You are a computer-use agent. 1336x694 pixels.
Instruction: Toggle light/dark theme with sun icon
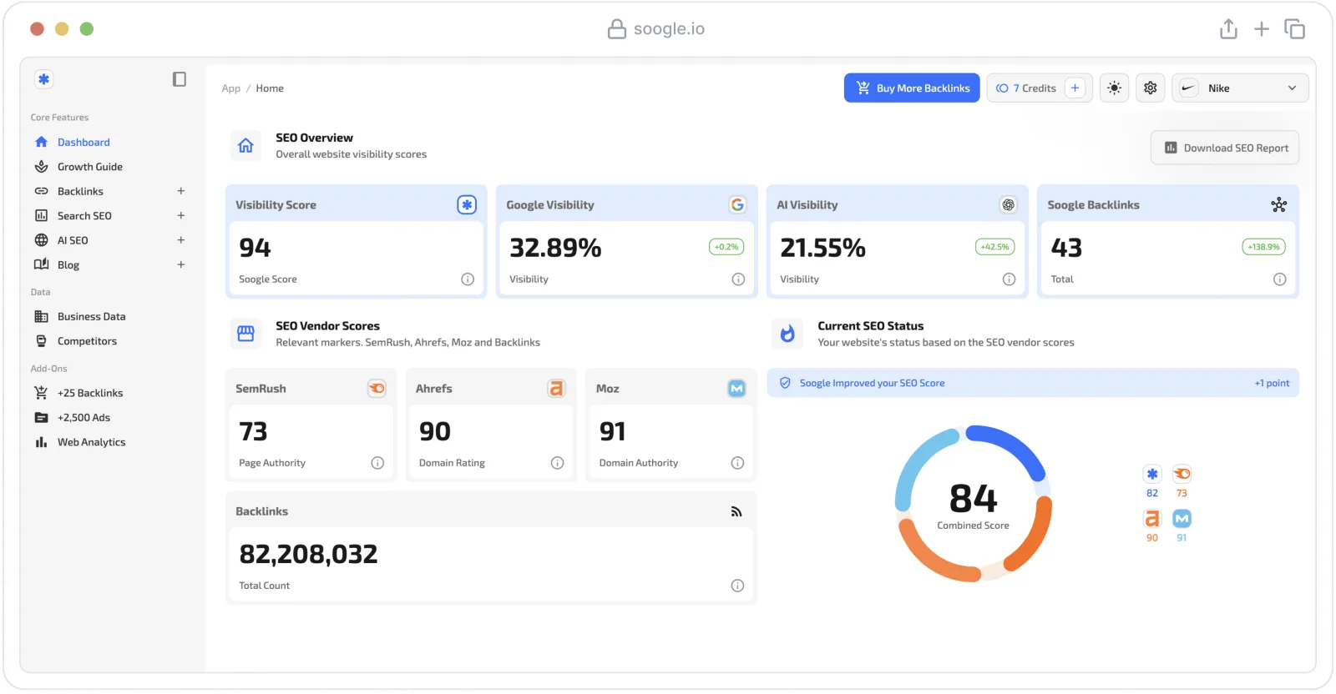(x=1114, y=88)
